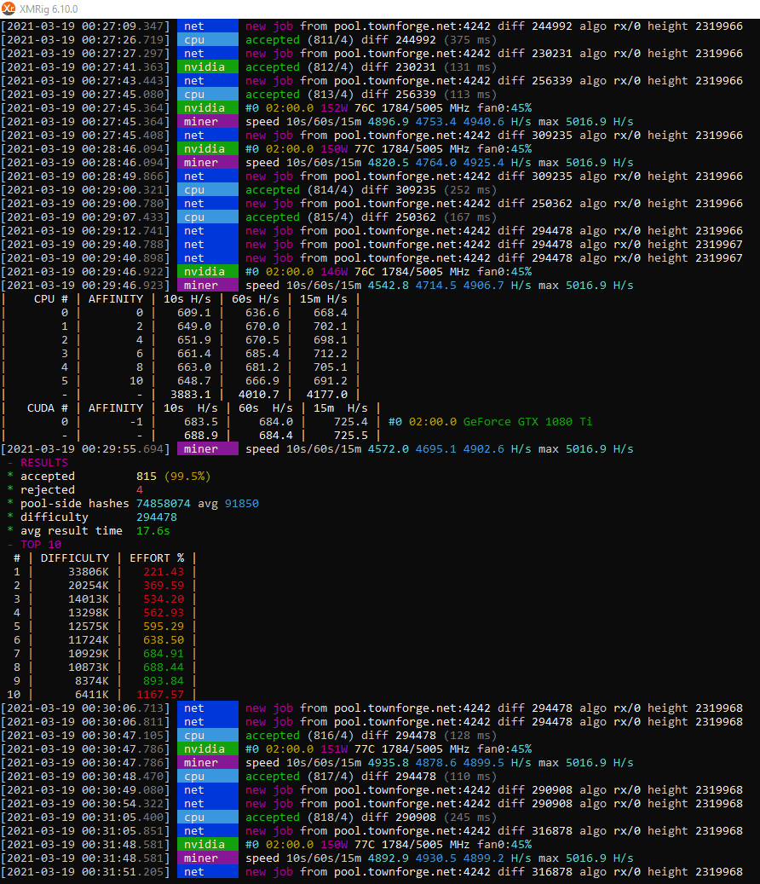Viewport: 760px width, 884px height.
Task: Select the effort value '221.43'
Action: click(x=164, y=572)
